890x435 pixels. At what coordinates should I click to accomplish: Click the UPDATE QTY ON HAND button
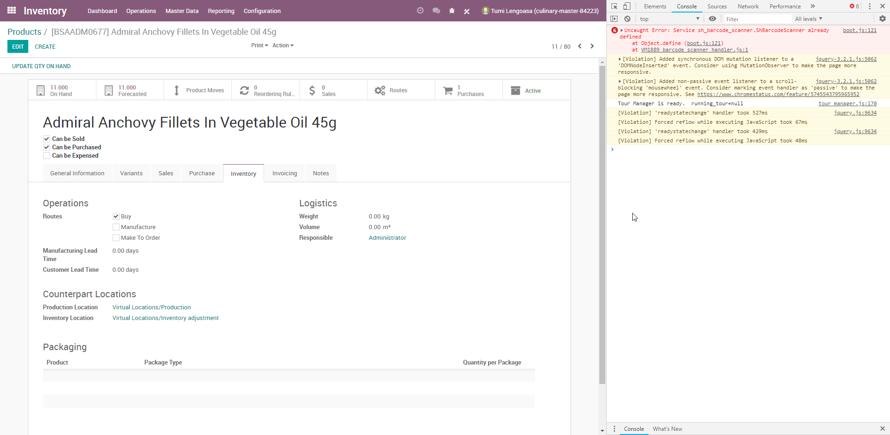41,66
